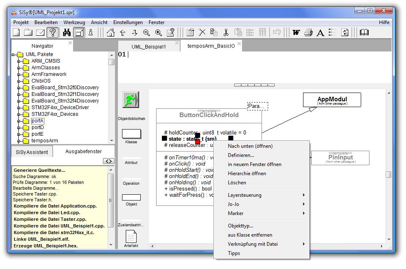The image size is (406, 269).
Task: Open the Marker submenu arrow
Action: click(x=303, y=213)
